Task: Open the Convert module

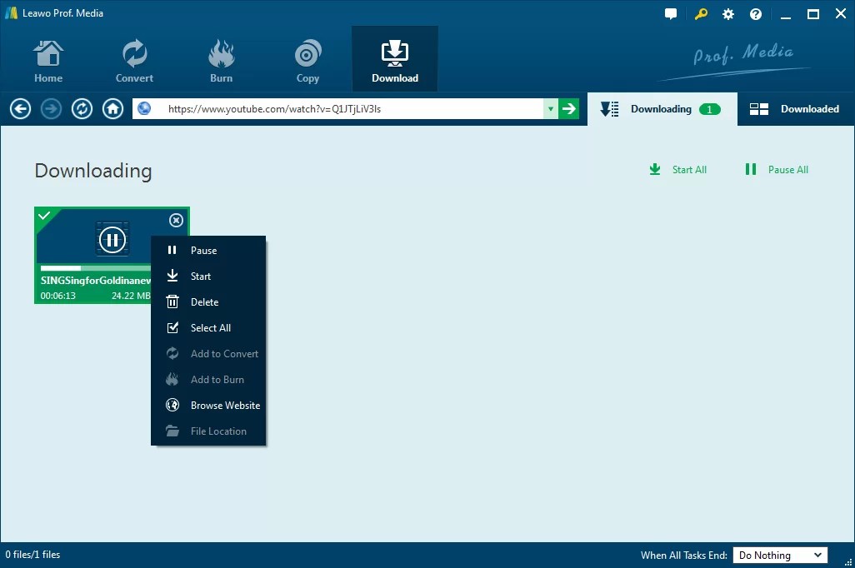Action: tap(134, 61)
